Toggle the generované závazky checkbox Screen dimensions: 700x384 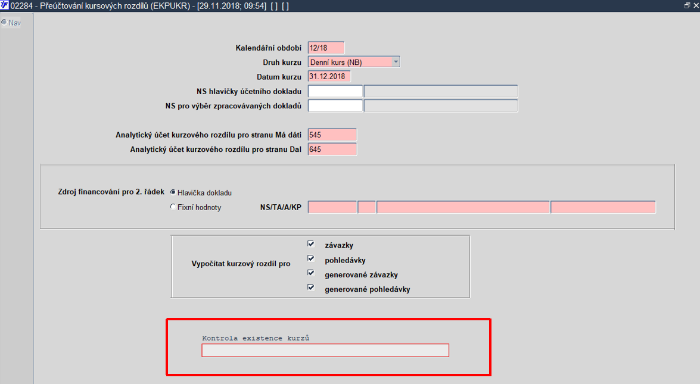(311, 273)
